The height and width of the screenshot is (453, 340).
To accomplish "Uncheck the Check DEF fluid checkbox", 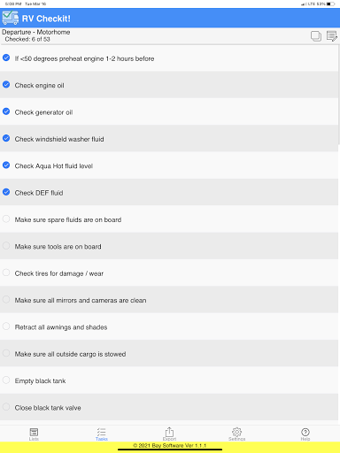I will pyautogui.click(x=6, y=192).
